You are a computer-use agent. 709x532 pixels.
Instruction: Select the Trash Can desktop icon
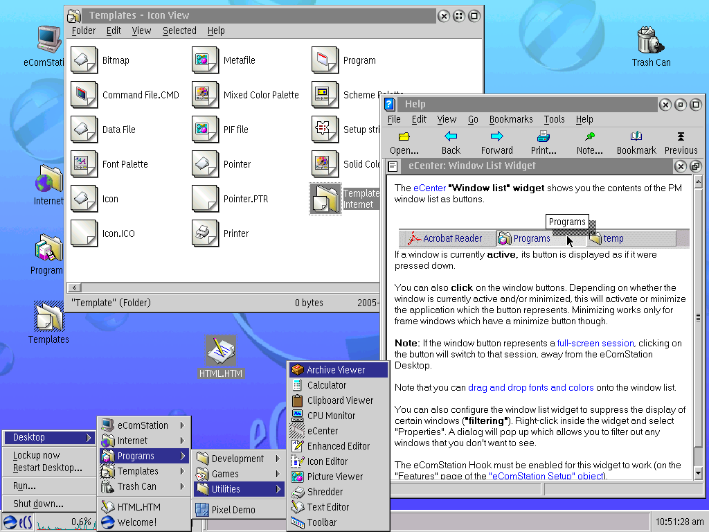[650, 40]
